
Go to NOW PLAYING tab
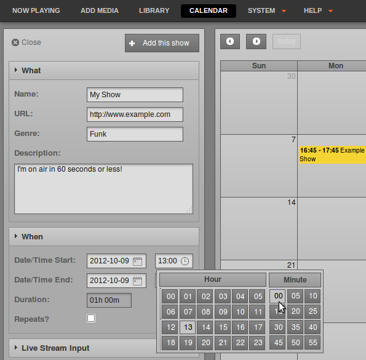[36, 10]
